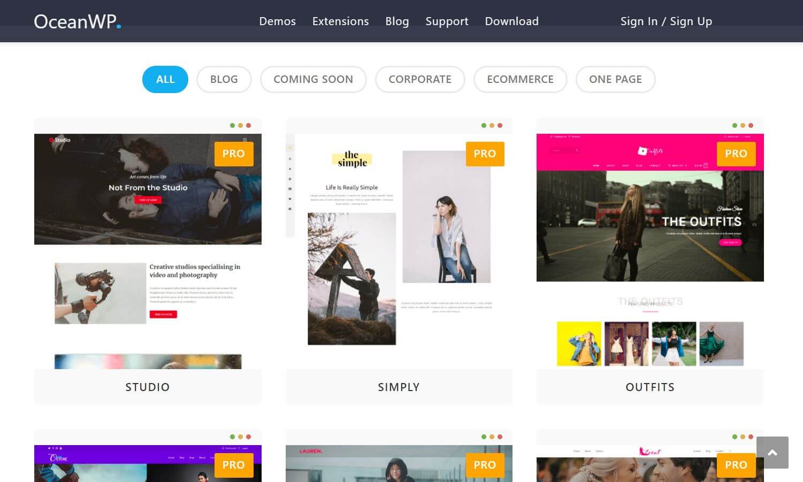Viewport: 803px width, 482px height.
Task: Click the Sign In / Sign Up link
Action: (x=666, y=21)
